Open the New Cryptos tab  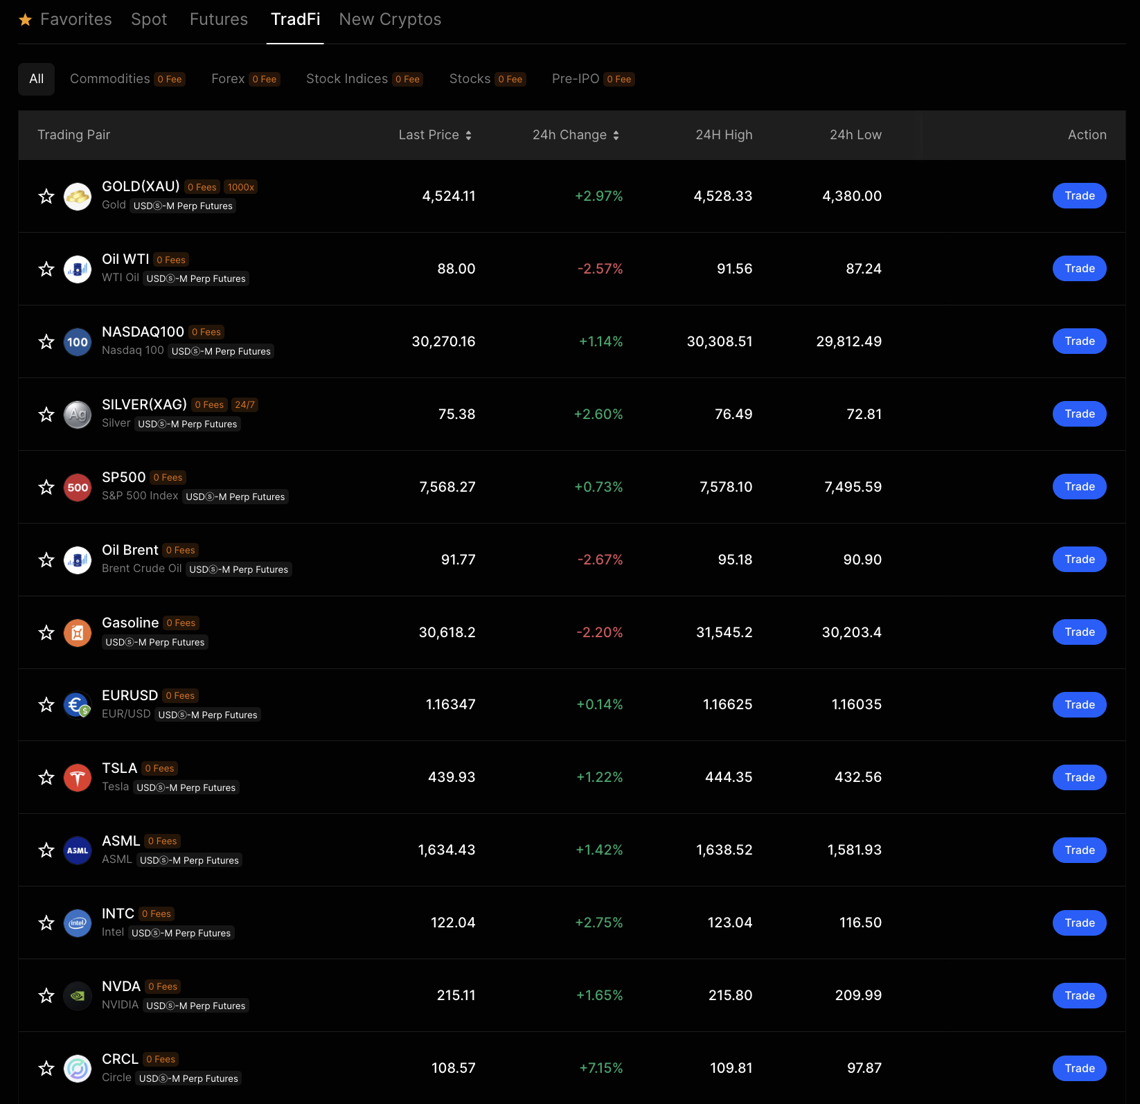390,19
